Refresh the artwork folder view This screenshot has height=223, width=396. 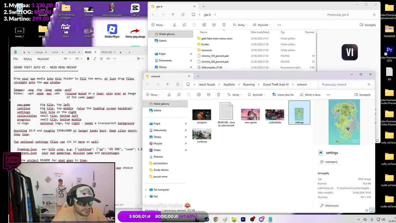(177, 84)
